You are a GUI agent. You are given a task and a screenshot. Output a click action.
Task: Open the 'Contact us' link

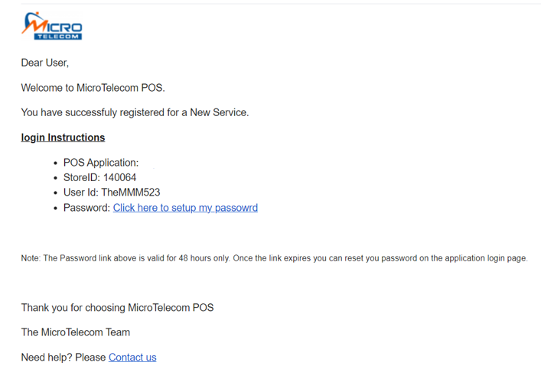pos(132,358)
